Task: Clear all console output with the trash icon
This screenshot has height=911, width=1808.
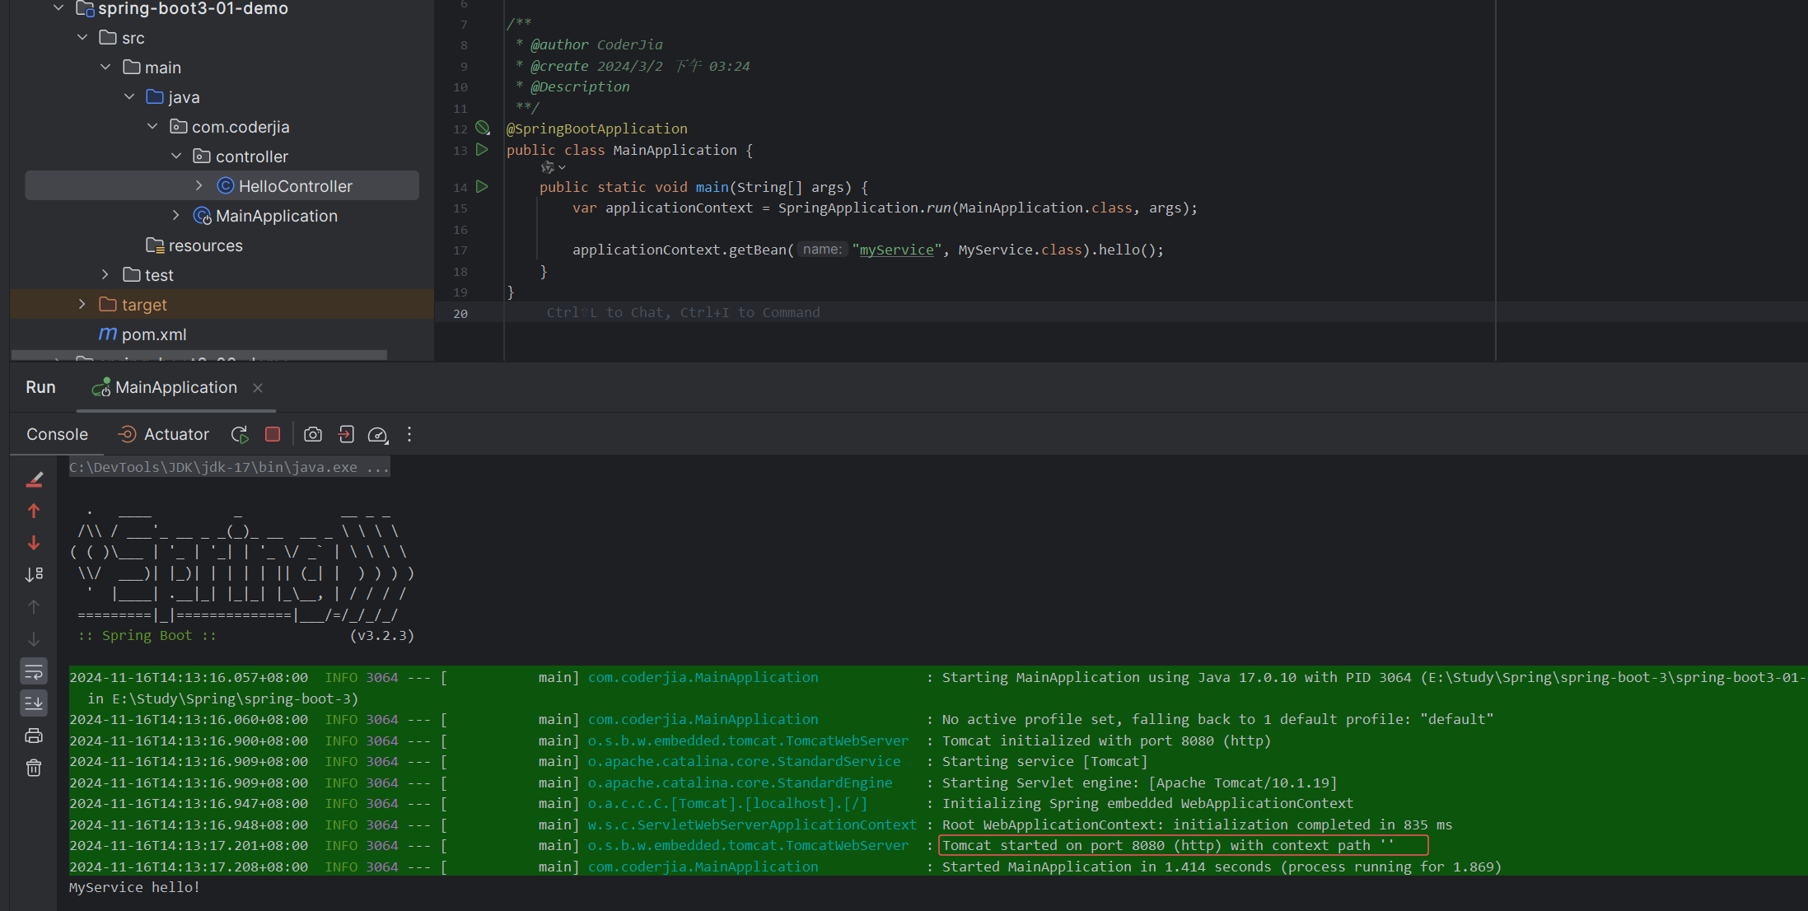Action: point(34,768)
